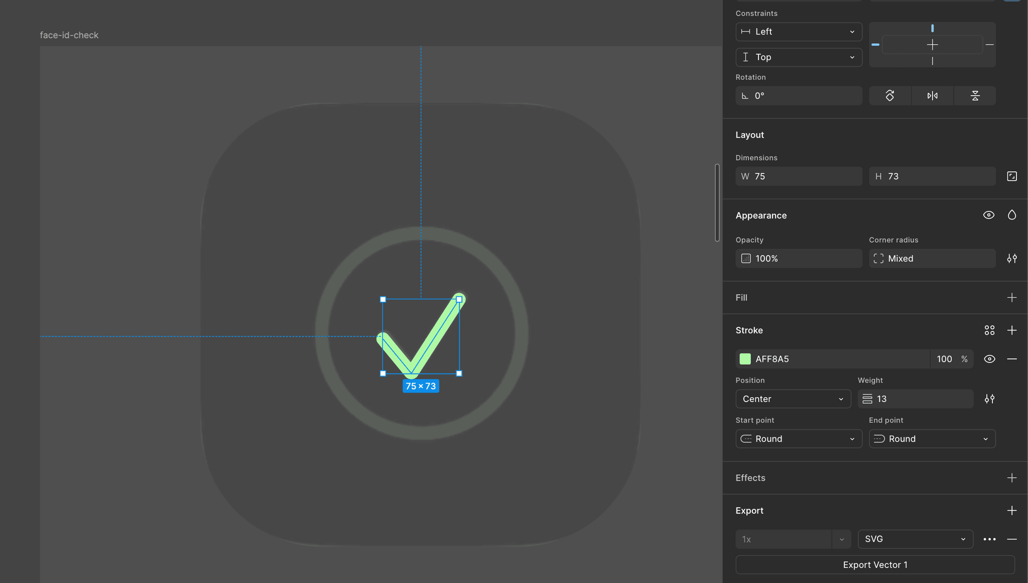1028x583 pixels.
Task: Click the rotate 90 degrees icon
Action: [889, 96]
